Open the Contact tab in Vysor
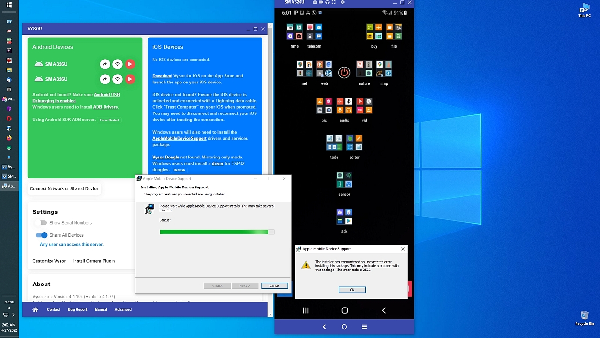600x338 pixels. click(x=53, y=309)
